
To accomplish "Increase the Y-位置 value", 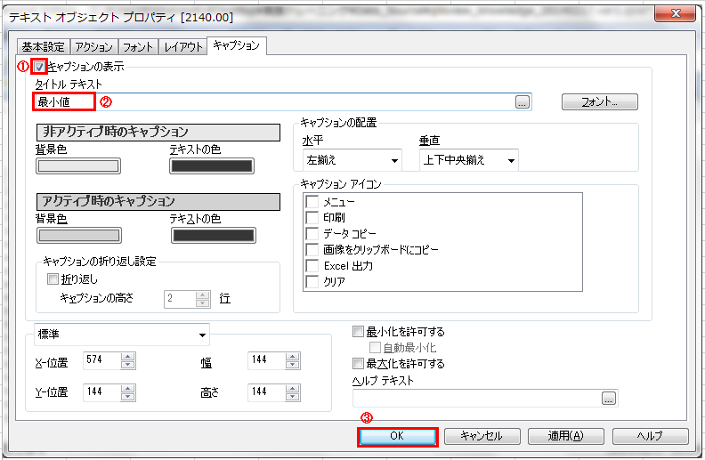I will pyautogui.click(x=128, y=389).
